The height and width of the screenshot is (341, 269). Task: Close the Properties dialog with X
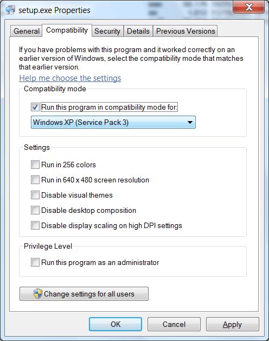coord(248,7)
